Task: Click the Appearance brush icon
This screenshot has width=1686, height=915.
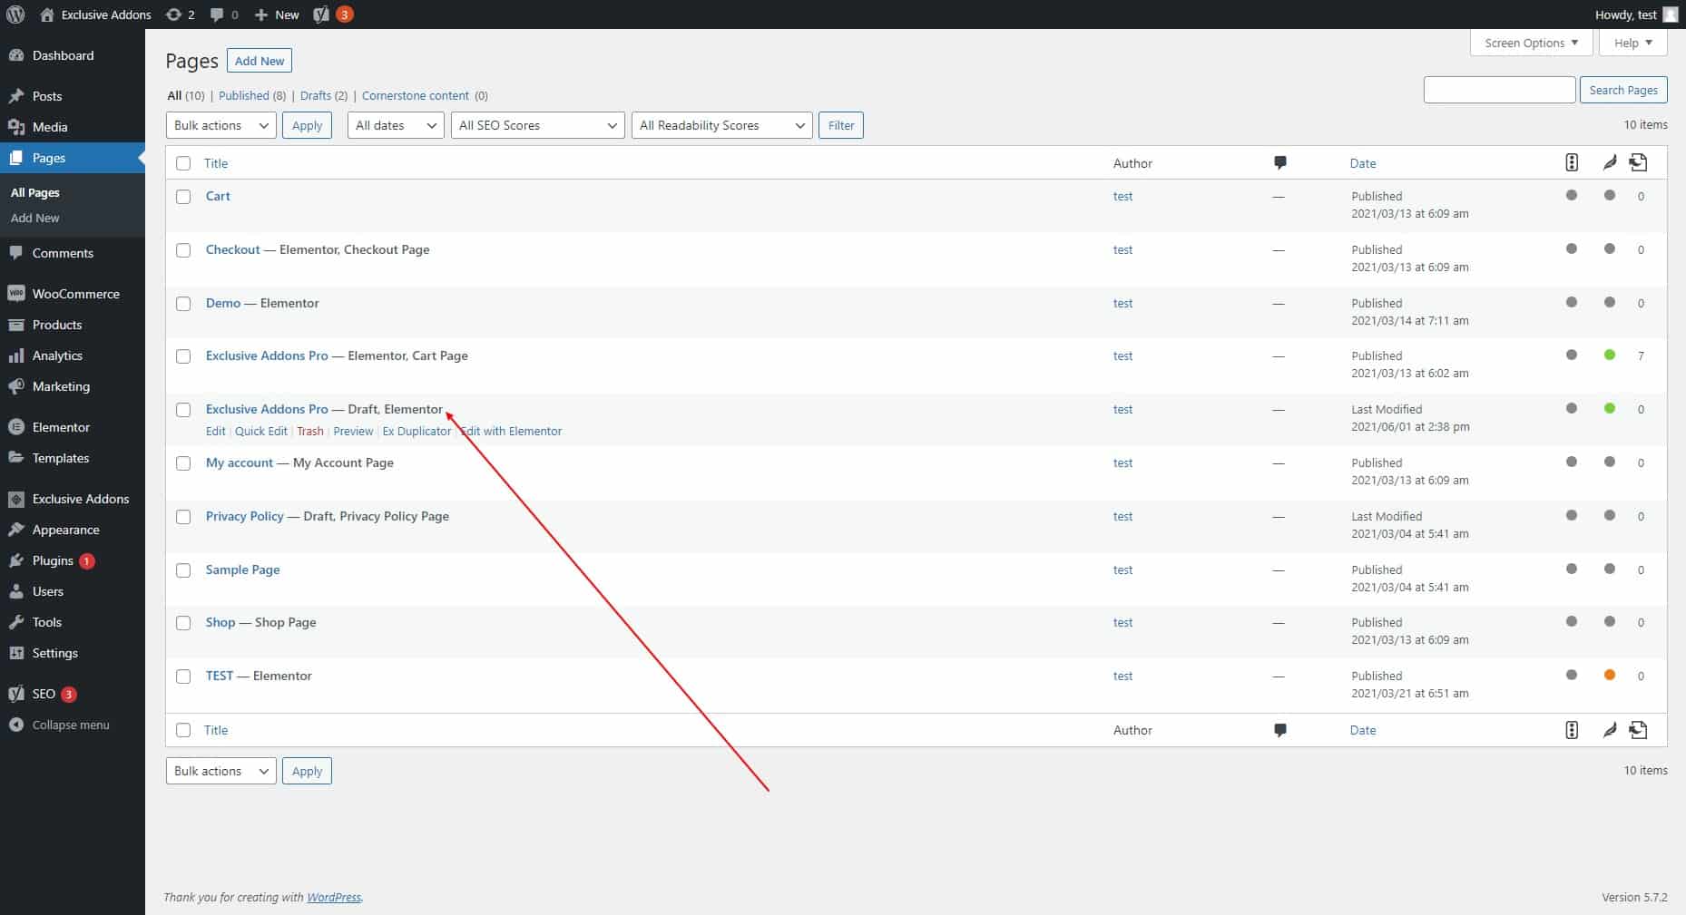Action: click(16, 530)
